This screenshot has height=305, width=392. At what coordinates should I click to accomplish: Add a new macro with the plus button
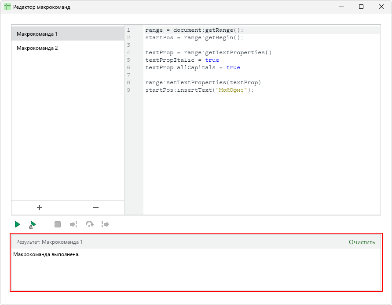40,208
